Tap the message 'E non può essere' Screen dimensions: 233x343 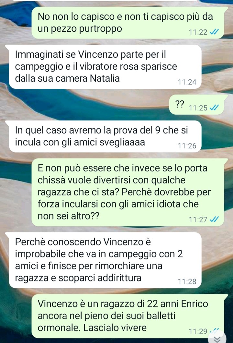128,192
